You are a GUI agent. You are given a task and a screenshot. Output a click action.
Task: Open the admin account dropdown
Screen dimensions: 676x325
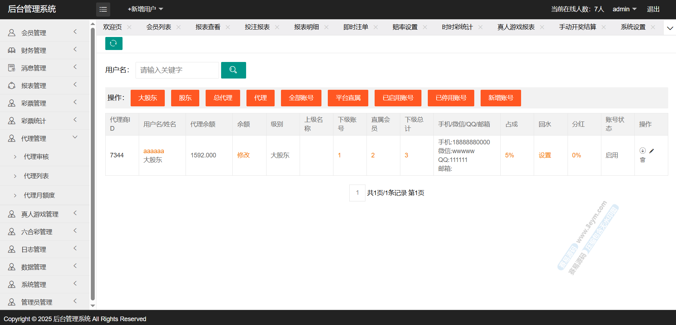coord(624,9)
